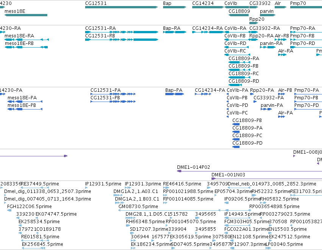Click protein meso18E-PA label
322x250 pixels.
[x=22, y=98]
